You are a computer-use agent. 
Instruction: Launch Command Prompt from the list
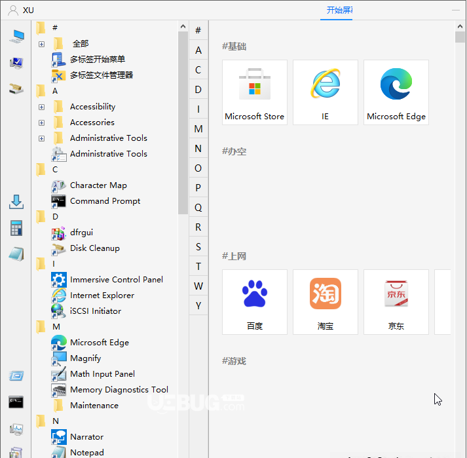[x=96, y=201]
